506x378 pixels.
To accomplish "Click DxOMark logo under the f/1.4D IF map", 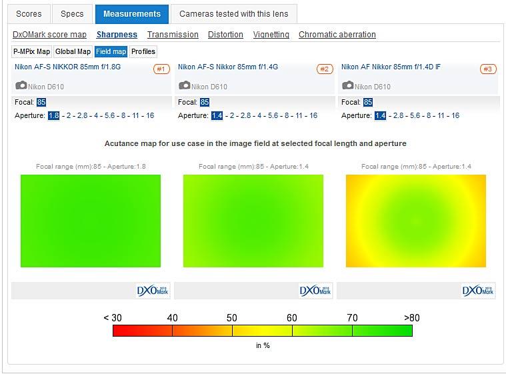I will 478,291.
